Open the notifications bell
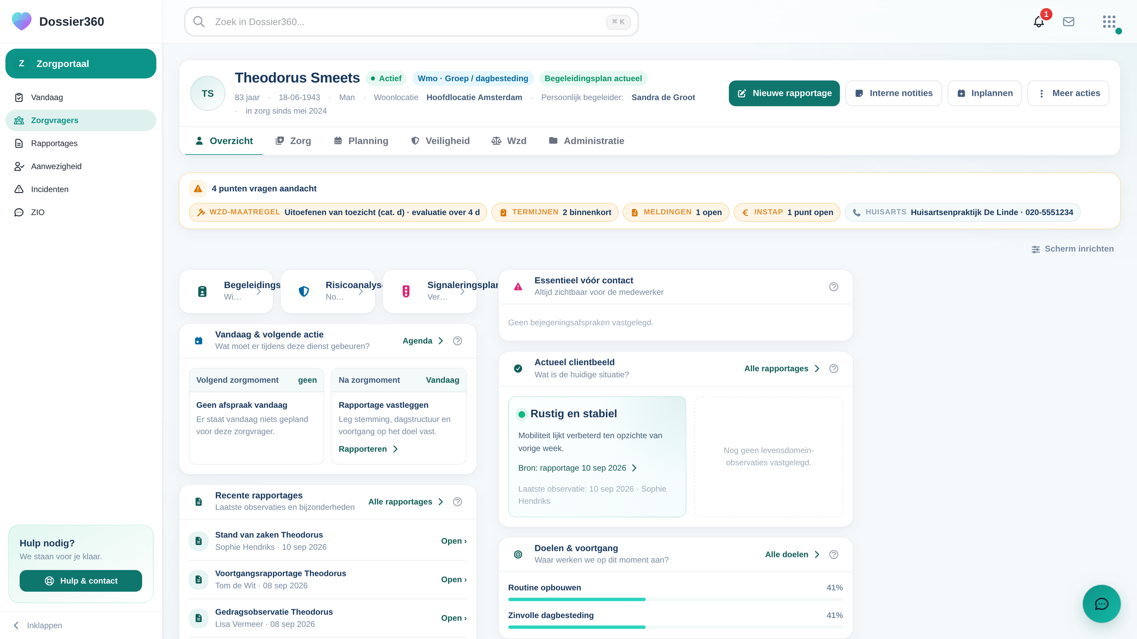Screen dimensions: 1137x639 tap(1039, 22)
